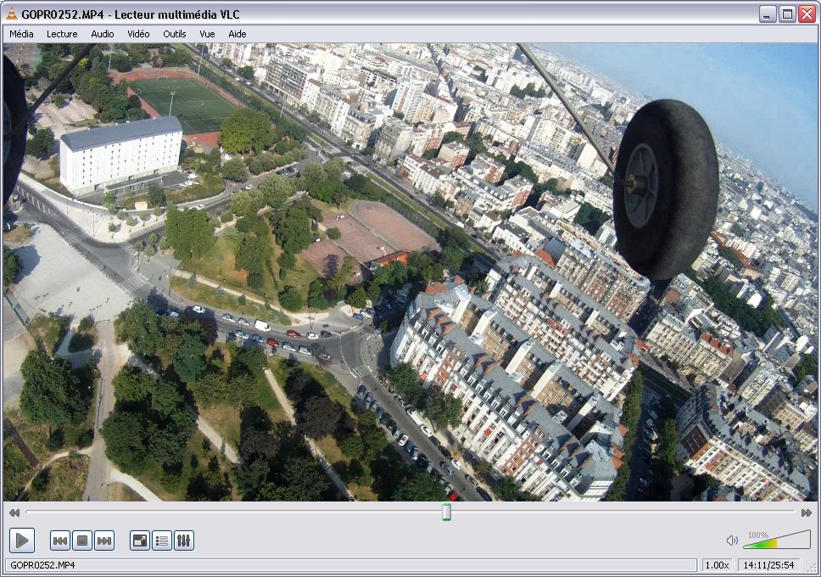Click GOPR0252.MP4 in the status bar
Image resolution: width=821 pixels, height=577 pixels.
coord(42,565)
